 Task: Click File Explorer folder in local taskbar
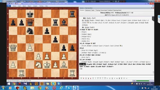point(32,88)
